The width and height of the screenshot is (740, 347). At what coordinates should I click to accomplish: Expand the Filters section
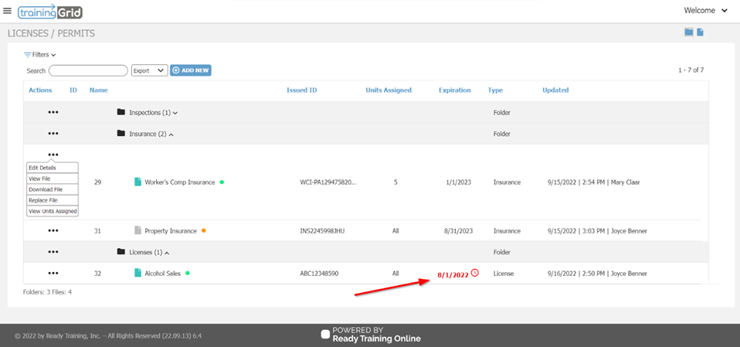(40, 55)
